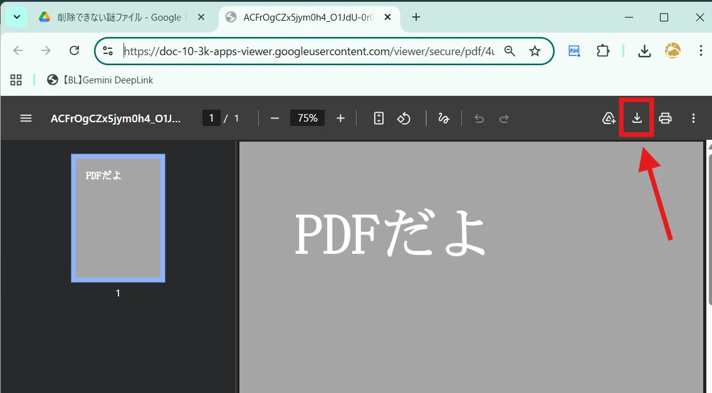Open the RH extension icon
This screenshot has width=712, height=393.
[x=574, y=51]
